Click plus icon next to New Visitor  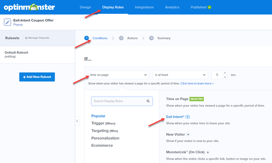(x=188, y=134)
